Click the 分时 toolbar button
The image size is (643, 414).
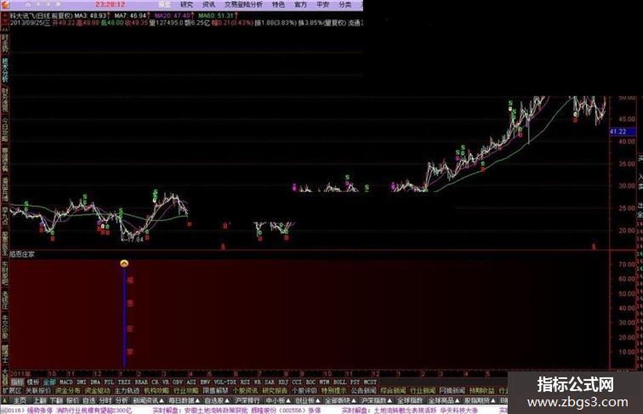[x=105, y=400]
